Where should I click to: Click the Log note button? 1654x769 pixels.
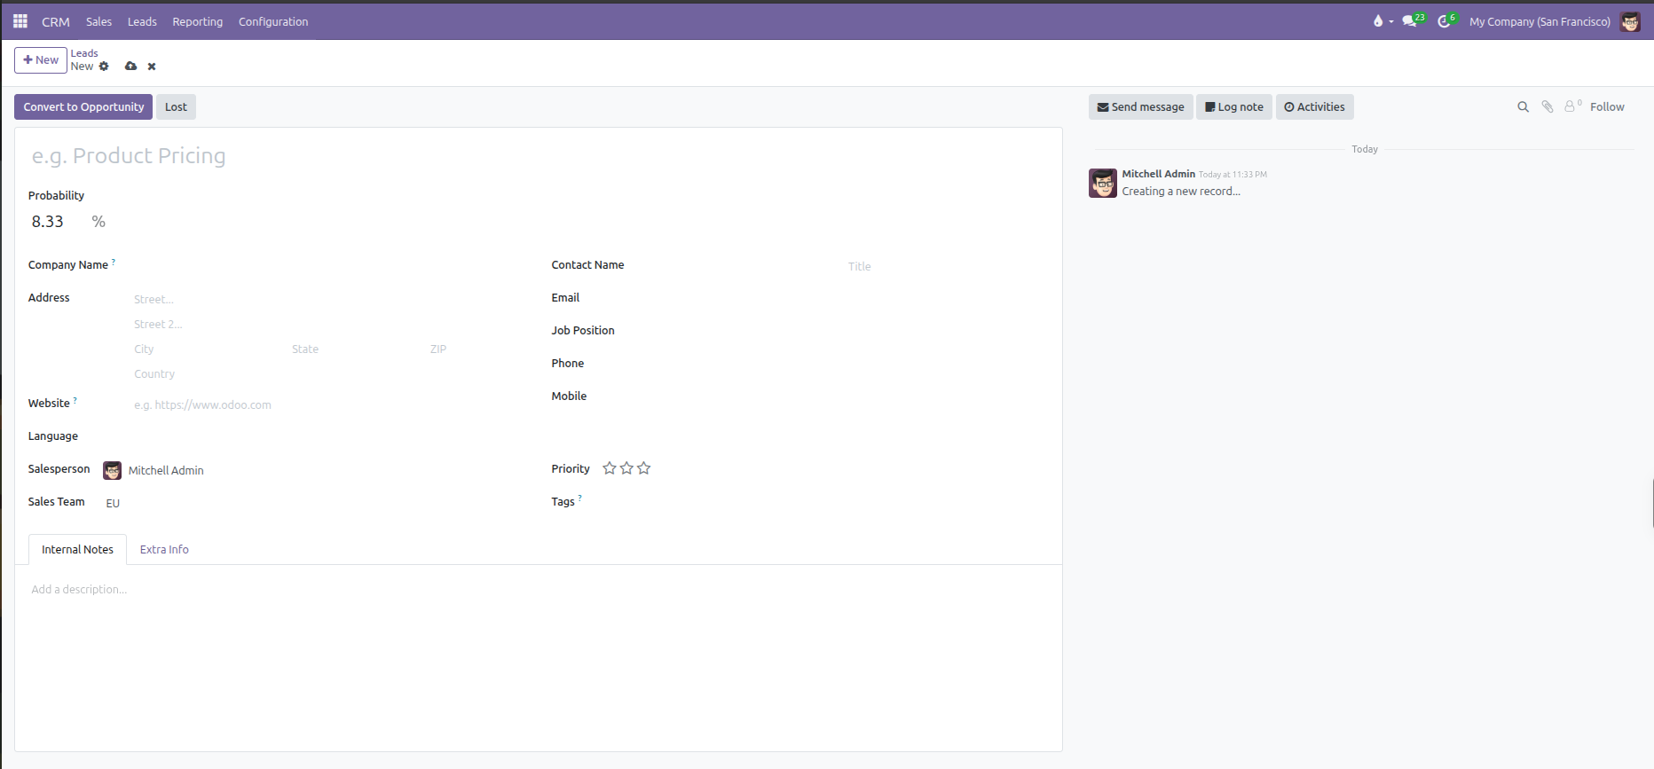point(1234,107)
